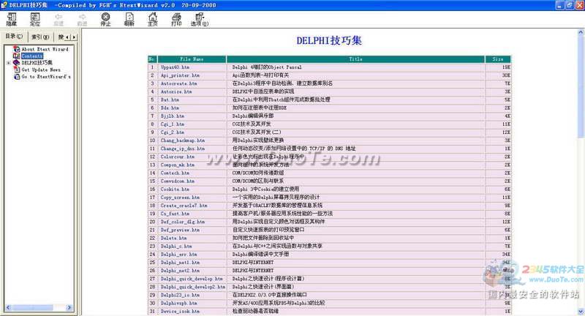
Task: Open the Delete.htm file link
Action: point(173,238)
